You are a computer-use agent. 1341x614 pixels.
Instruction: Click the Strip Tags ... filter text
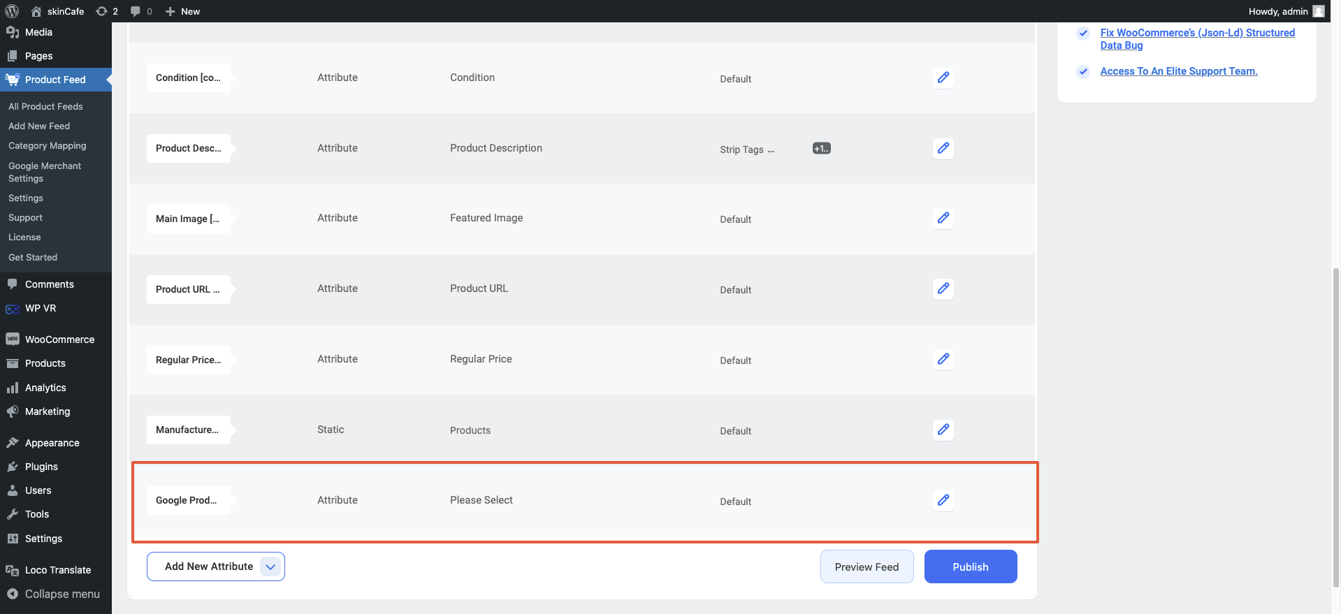(x=747, y=149)
